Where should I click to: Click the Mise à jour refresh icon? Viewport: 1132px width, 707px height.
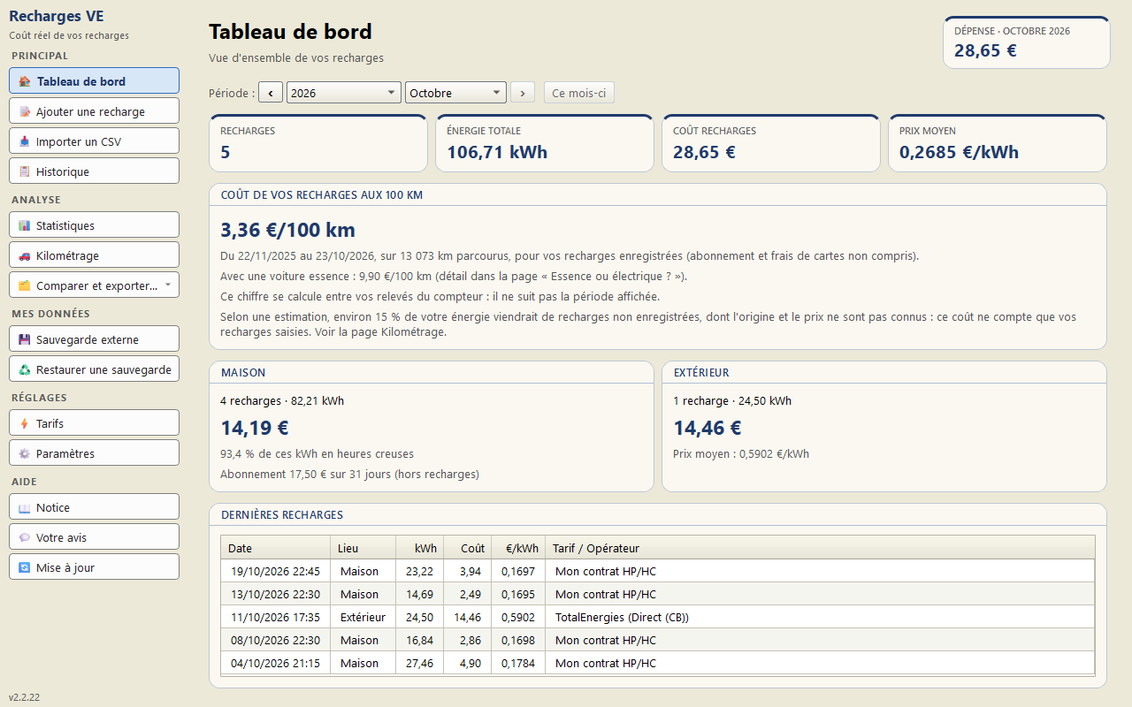tap(25, 567)
